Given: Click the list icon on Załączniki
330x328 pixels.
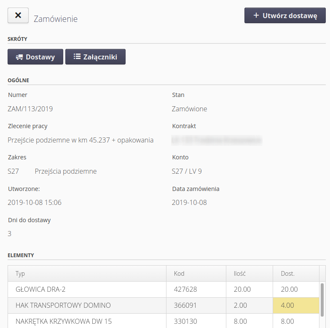Looking at the screenshot, I should (77, 57).
